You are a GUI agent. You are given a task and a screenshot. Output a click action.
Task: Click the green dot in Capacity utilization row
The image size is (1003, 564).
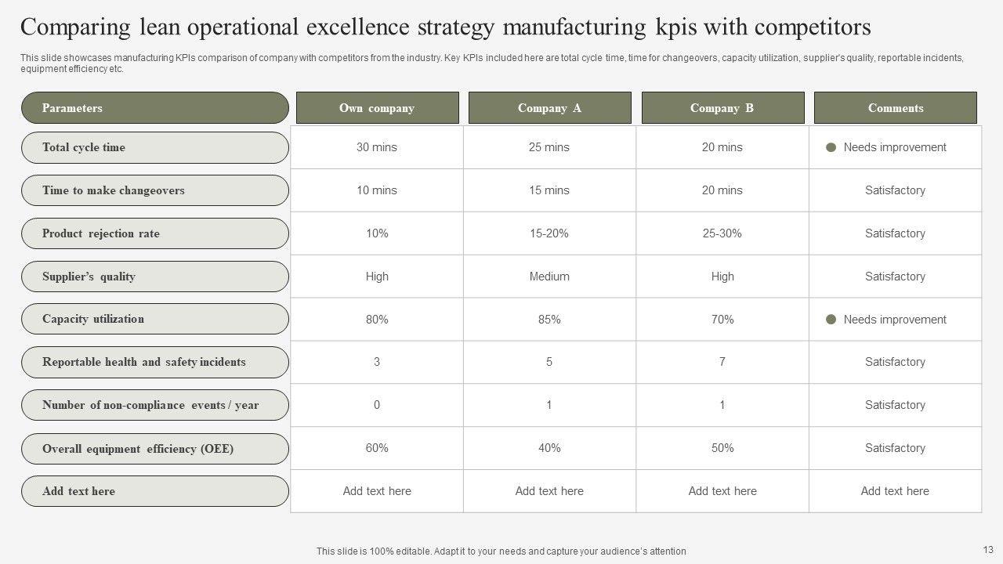pos(831,320)
